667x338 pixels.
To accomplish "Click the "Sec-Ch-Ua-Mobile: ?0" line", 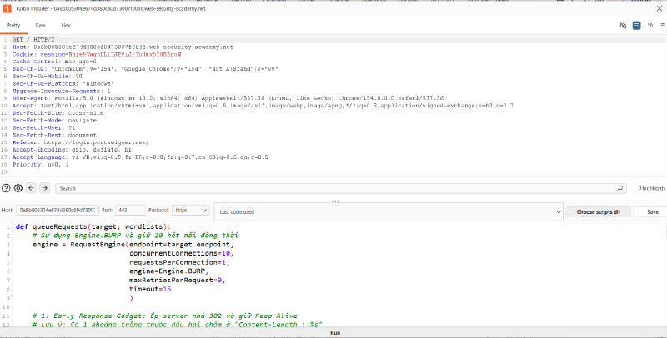I will click(47, 76).
